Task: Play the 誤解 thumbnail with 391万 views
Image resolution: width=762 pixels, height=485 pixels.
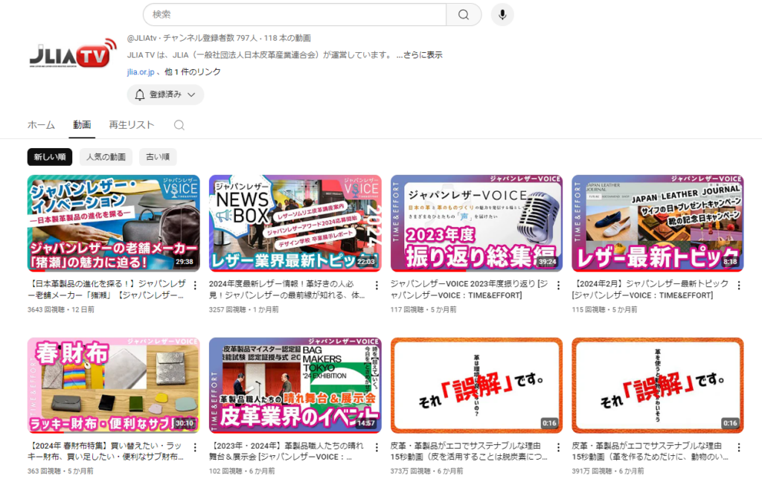Action: (x=658, y=385)
